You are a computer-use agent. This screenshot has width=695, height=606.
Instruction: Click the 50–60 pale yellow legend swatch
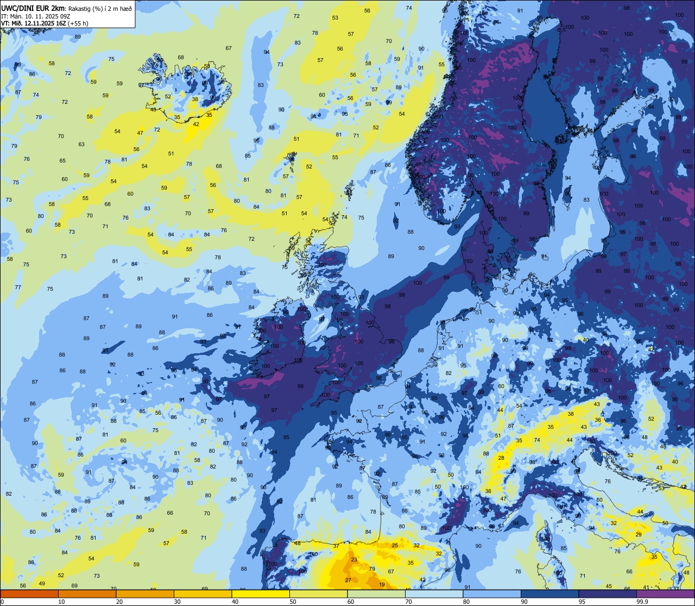click(x=318, y=593)
